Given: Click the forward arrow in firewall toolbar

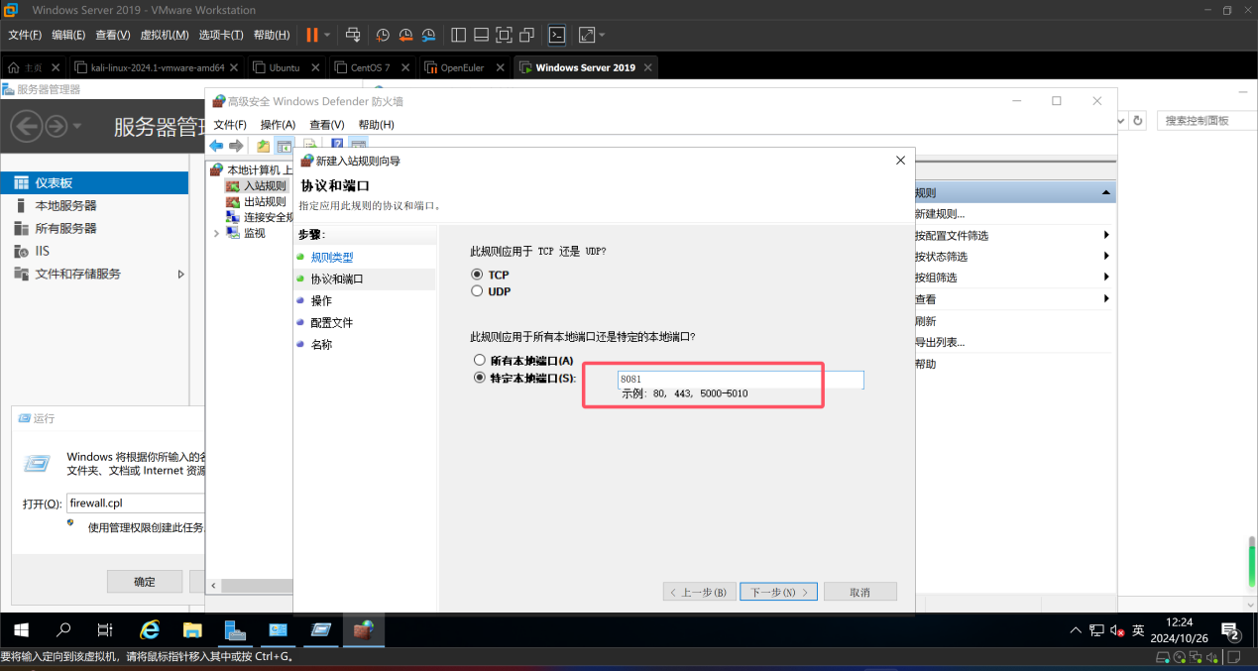Looking at the screenshot, I should coord(236,146).
